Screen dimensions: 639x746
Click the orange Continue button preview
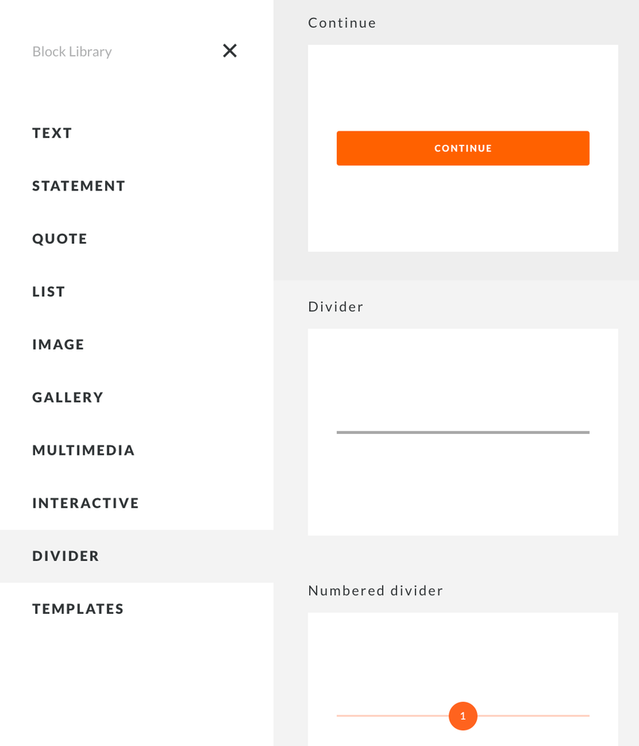click(463, 148)
